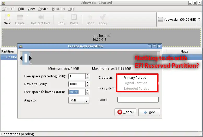Viewport: 203px width, 137px height.
Task: Click the left resize arrow in the partition preview
Action: 21,58
